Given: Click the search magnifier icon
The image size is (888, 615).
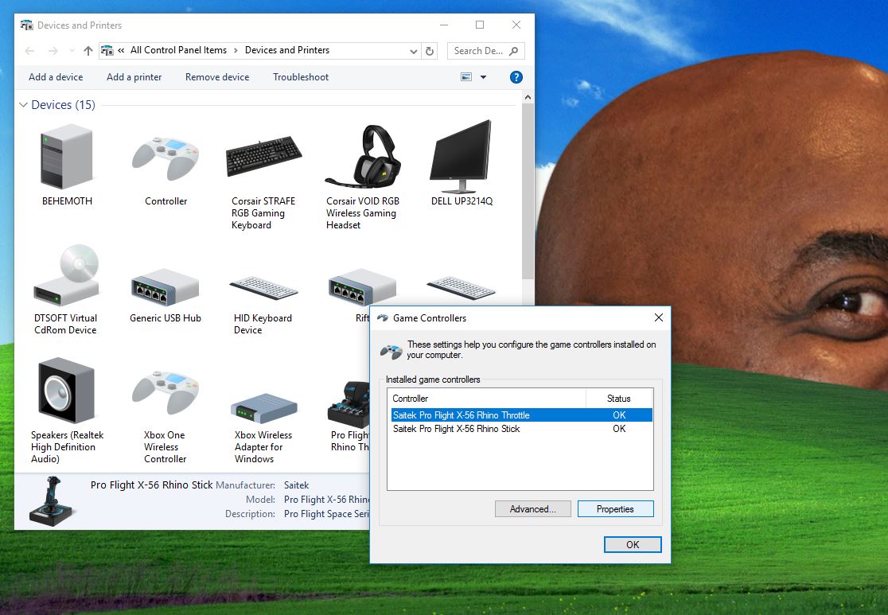Looking at the screenshot, I should pyautogui.click(x=514, y=51).
